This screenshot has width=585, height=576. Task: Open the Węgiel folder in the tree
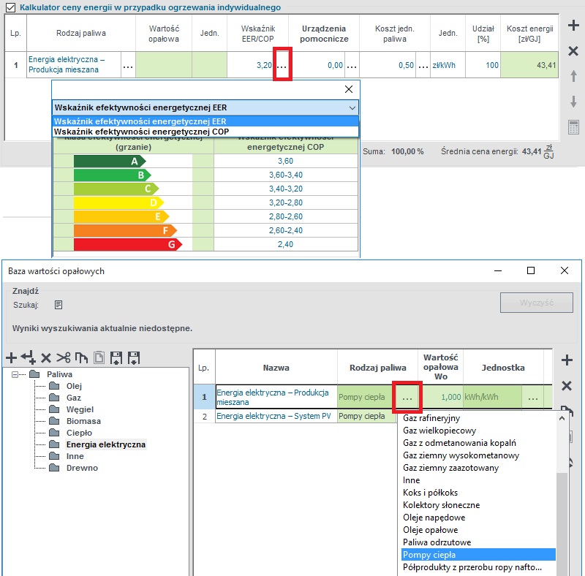(x=71, y=409)
